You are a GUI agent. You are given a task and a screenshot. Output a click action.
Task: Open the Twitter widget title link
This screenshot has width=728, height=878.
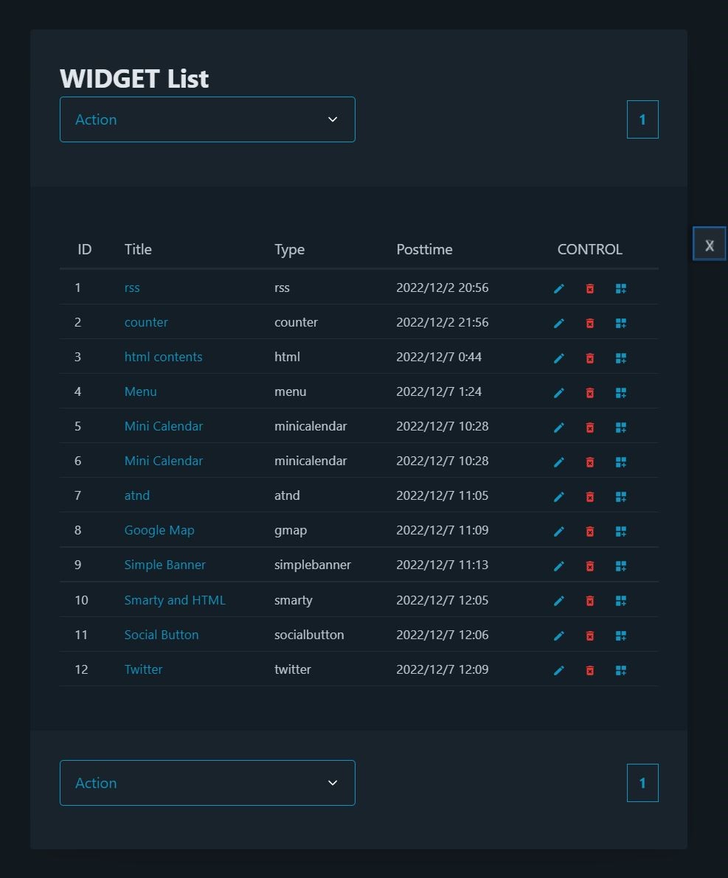[143, 669]
